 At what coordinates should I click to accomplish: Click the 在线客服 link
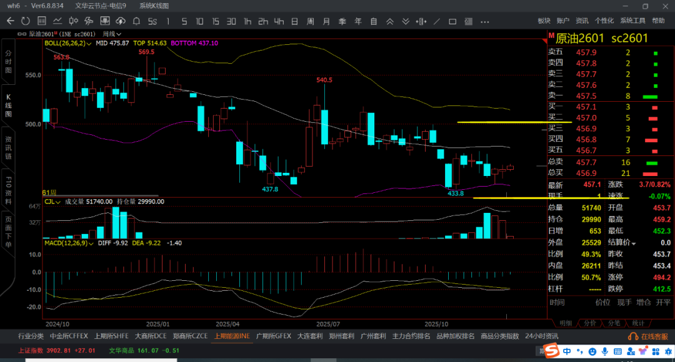point(654,336)
